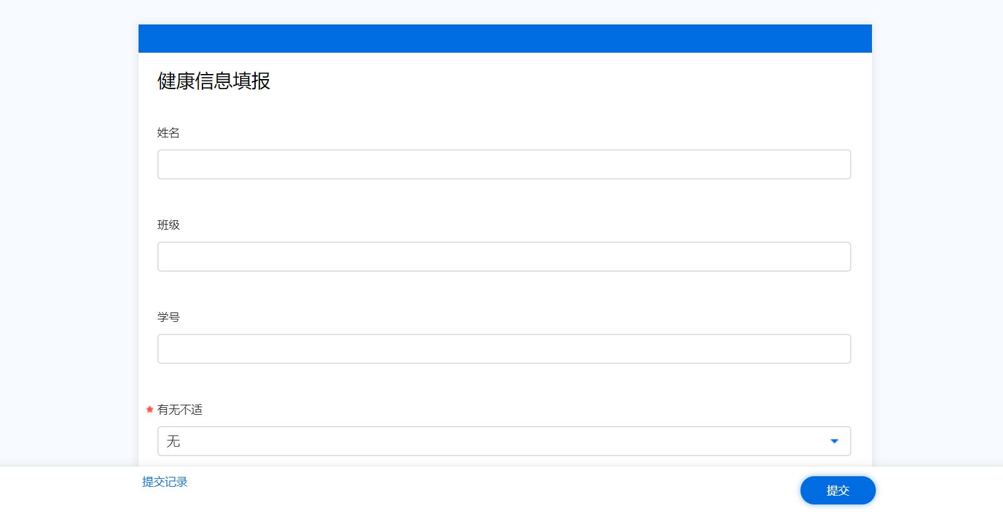
Task: Click the 班级 field label
Action: [169, 225]
